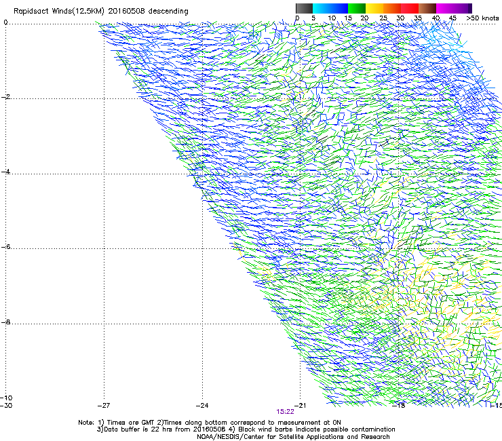This screenshot has width=502, height=441.
Task: Click the latitude axis label '-6'
Action: click(x=5, y=247)
